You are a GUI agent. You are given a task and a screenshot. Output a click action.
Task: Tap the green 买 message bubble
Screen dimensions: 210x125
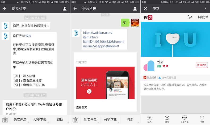point(125,23)
